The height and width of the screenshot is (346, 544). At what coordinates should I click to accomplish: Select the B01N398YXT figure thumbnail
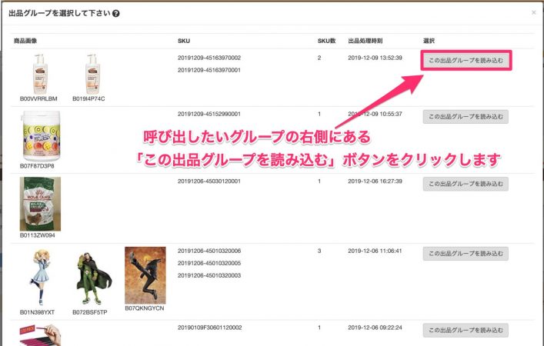pyautogui.click(x=40, y=277)
